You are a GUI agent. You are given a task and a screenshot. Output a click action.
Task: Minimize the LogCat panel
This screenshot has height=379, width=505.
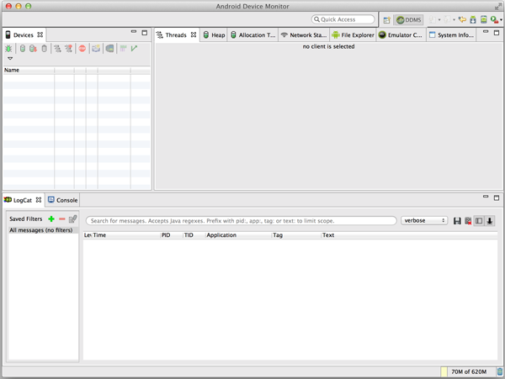click(x=486, y=196)
